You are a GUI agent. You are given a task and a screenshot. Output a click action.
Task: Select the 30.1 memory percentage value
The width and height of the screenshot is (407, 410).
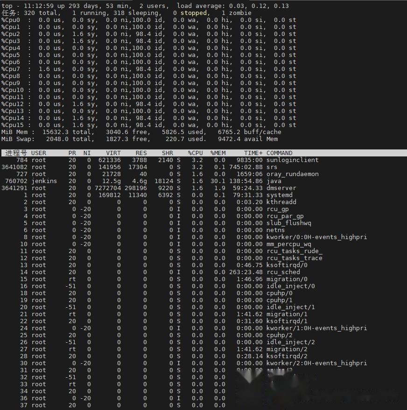point(218,181)
